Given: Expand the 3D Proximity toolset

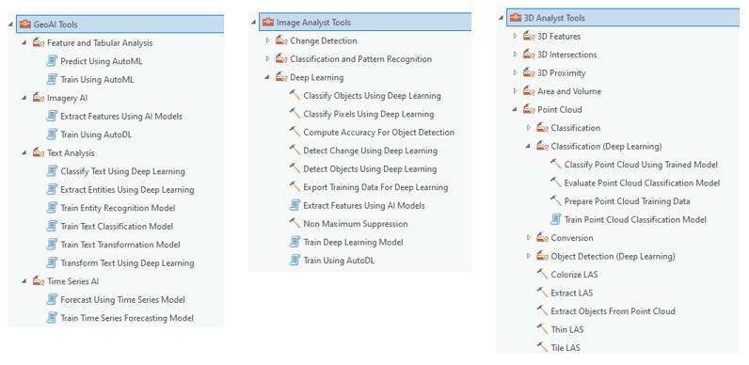Looking at the screenshot, I should [x=515, y=73].
